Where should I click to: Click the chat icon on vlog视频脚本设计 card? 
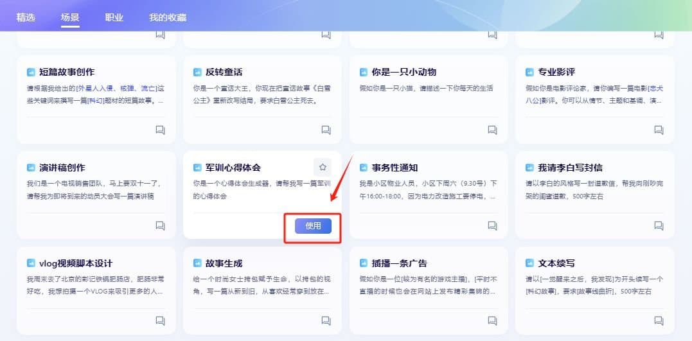click(x=160, y=320)
